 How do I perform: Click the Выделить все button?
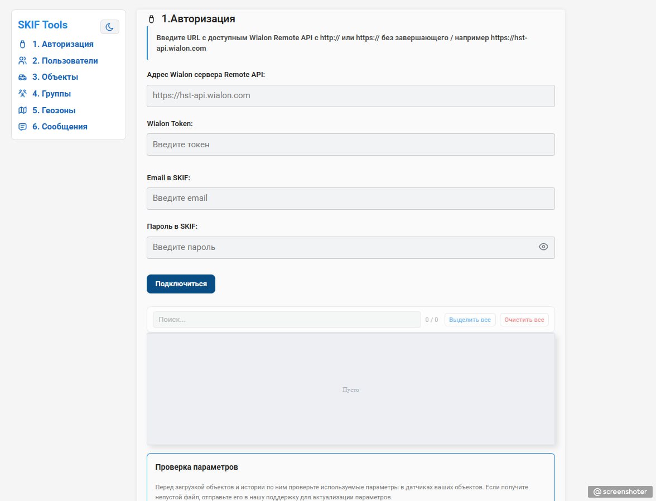(x=470, y=320)
